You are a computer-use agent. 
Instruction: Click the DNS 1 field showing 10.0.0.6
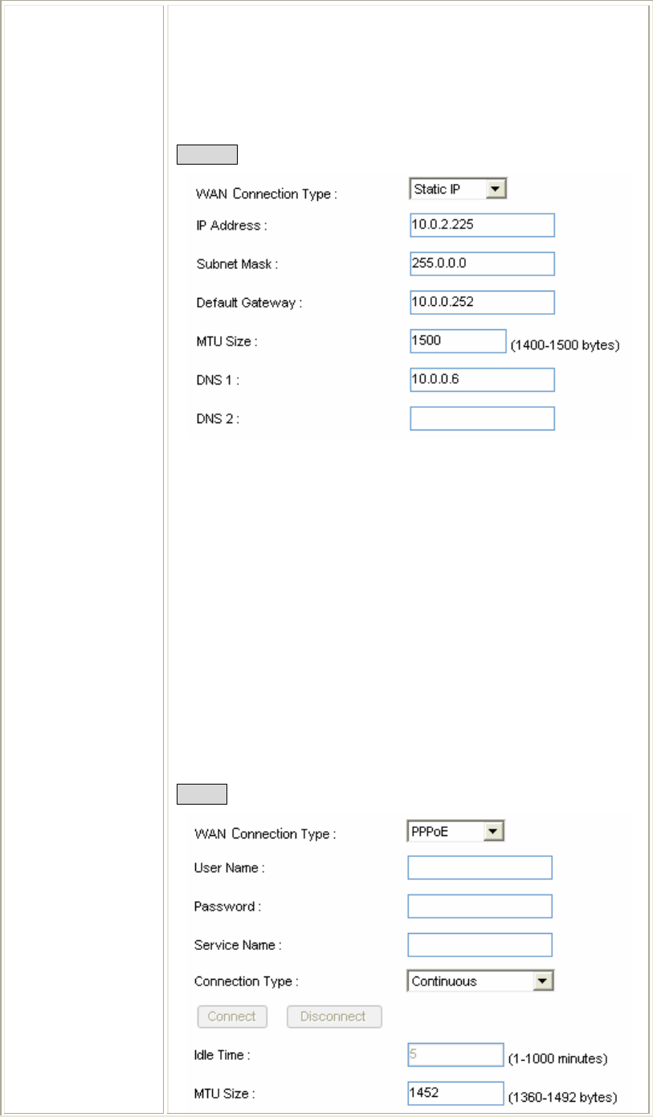pos(482,380)
